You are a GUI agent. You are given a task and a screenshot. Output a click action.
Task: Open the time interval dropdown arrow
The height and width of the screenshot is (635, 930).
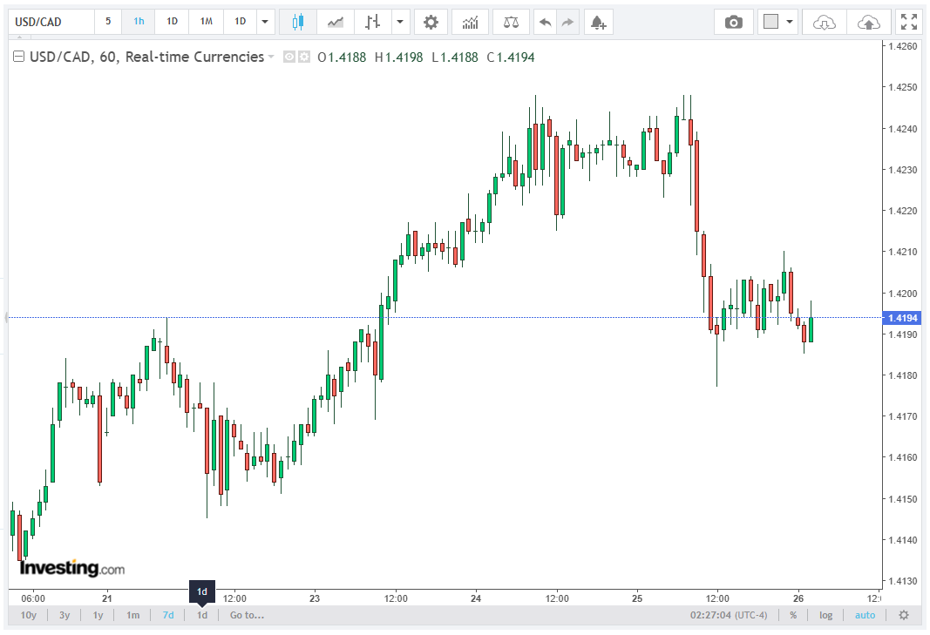click(x=265, y=22)
